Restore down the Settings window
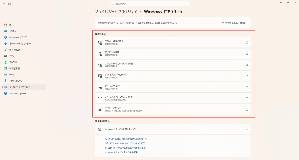This screenshot has height=160, width=299. coord(288,2)
